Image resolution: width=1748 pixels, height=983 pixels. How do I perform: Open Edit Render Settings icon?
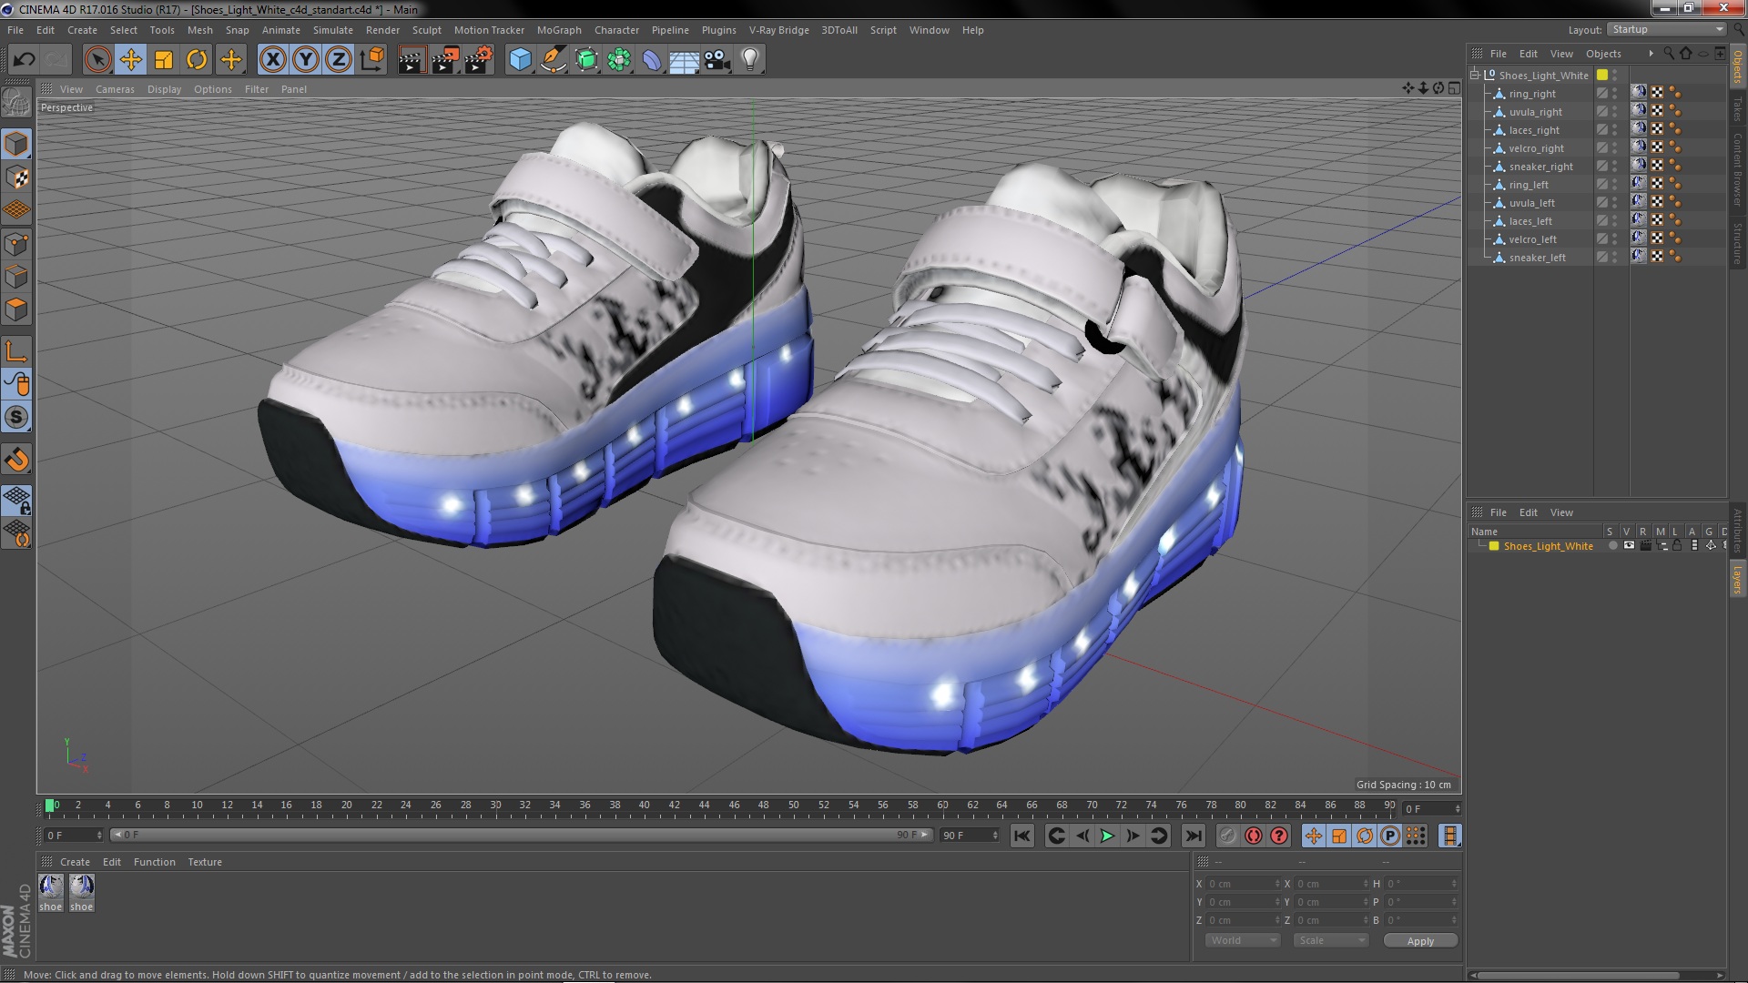pyautogui.click(x=479, y=60)
